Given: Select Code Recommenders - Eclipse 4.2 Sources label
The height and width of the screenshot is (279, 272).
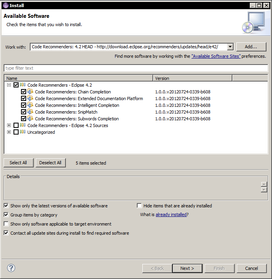Looking at the screenshot, I should tap(67, 125).
